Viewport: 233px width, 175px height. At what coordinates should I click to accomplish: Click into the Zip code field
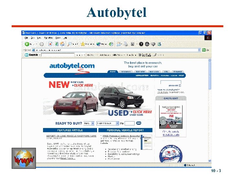point(129,123)
